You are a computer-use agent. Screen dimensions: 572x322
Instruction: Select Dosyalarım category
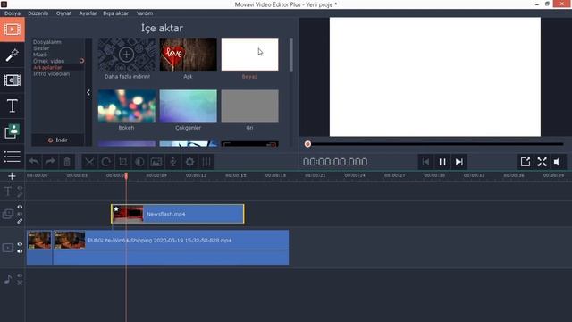pyautogui.click(x=47, y=42)
